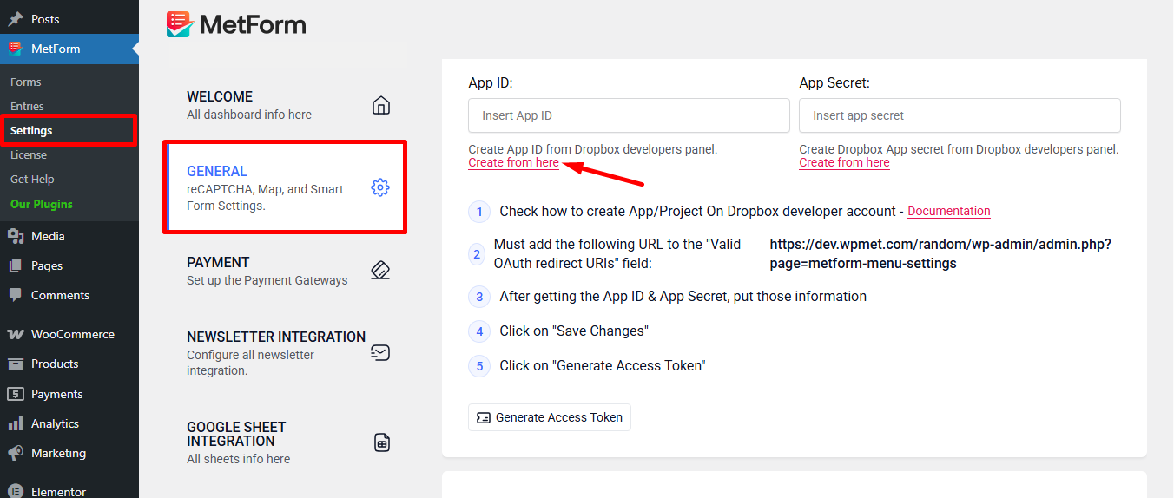The height and width of the screenshot is (498, 1174).
Task: Click the 'After getting the App ID' instruction
Action: [683, 296]
